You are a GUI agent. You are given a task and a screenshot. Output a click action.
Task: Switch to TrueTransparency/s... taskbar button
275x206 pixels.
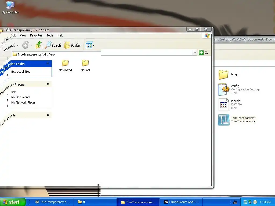(x=138, y=202)
